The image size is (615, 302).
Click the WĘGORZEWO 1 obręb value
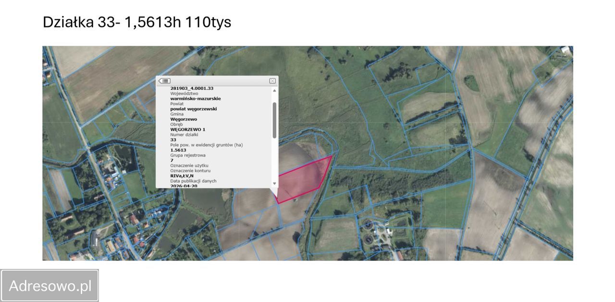187,129
